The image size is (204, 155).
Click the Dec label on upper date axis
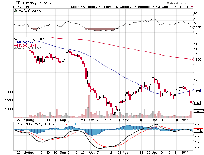point(154,120)
